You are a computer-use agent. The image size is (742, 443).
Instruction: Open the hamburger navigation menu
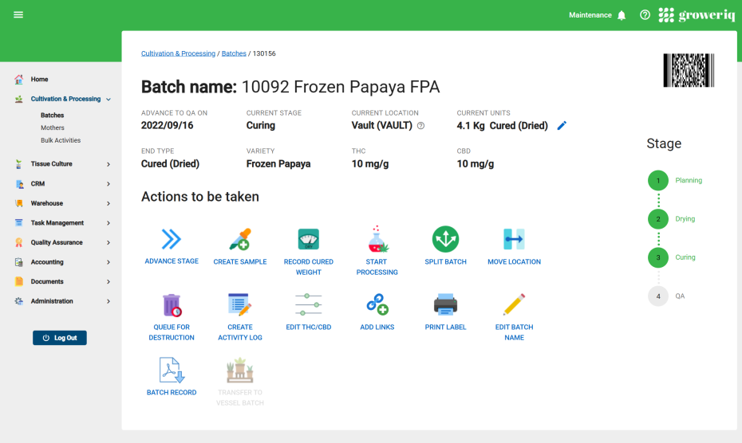coord(18,14)
